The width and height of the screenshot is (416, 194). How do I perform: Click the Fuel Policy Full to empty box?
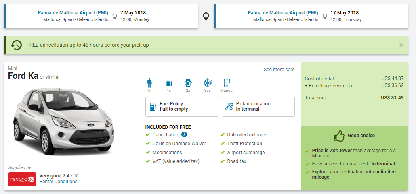182,107
